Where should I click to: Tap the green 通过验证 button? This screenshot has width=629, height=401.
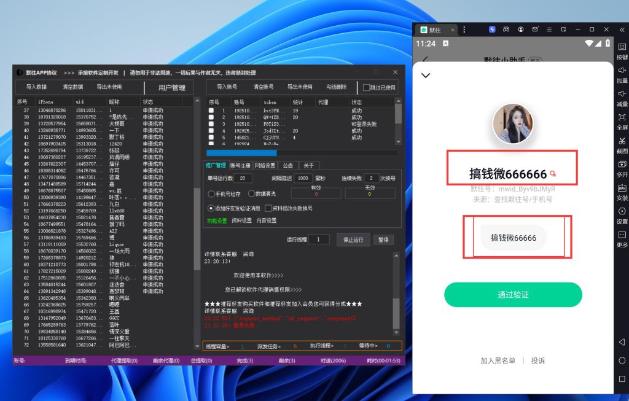click(512, 295)
